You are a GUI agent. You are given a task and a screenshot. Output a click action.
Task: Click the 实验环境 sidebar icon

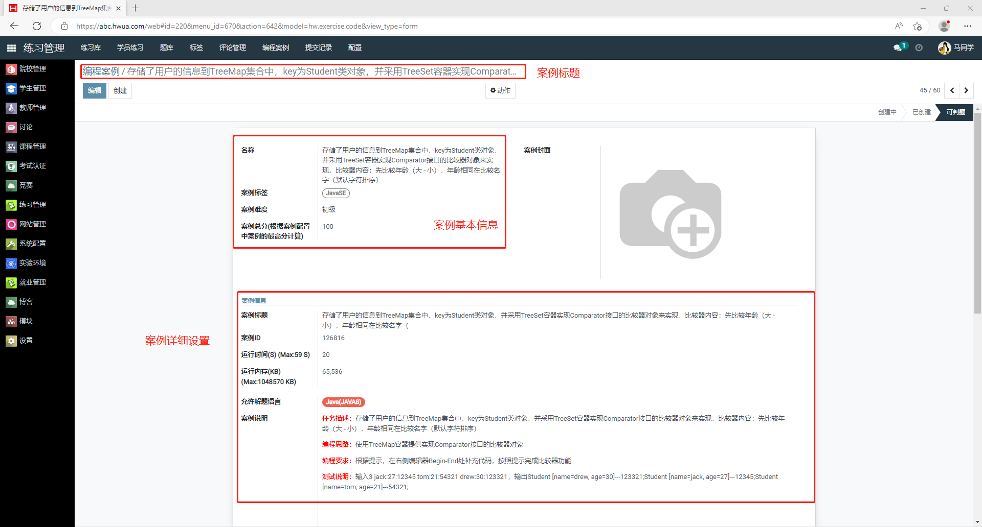11,263
